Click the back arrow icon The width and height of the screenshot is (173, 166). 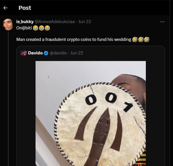pyautogui.click(x=5, y=8)
